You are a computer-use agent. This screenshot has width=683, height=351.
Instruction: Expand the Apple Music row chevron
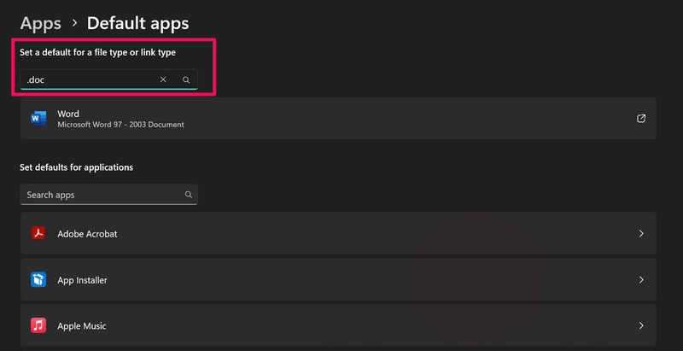[640, 325]
